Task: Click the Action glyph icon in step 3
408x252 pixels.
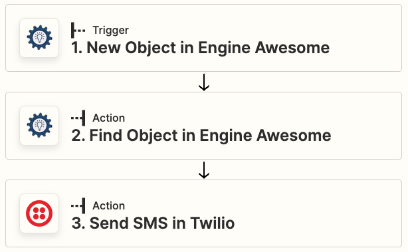Action: tap(78, 205)
